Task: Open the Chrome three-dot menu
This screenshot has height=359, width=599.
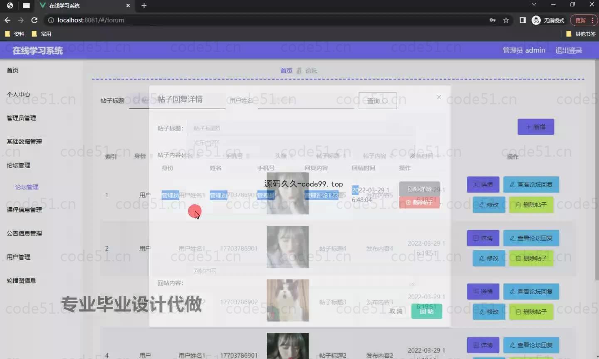Action: [592, 20]
